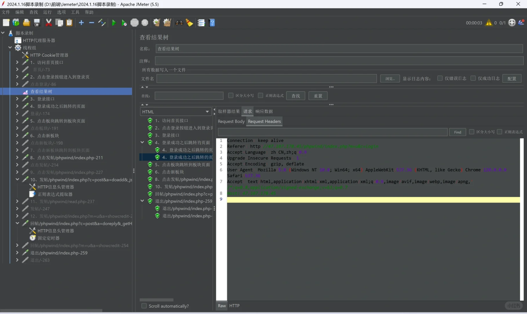Open the Templates icon in the toolbar
Screen dimensions: 527x314
(x=16, y=23)
